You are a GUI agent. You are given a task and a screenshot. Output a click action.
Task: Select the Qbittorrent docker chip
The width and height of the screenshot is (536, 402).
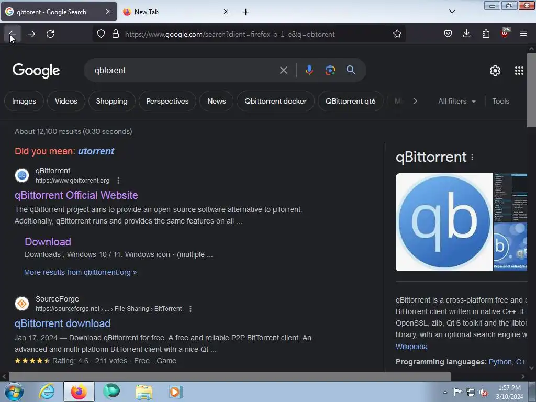click(275, 101)
